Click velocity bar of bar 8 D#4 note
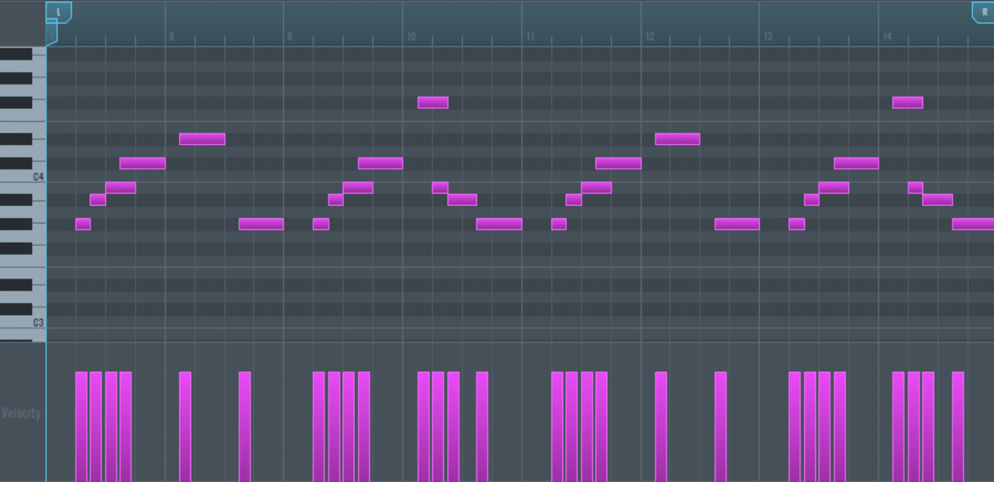Image resolution: width=994 pixels, height=482 pixels. 185,426
